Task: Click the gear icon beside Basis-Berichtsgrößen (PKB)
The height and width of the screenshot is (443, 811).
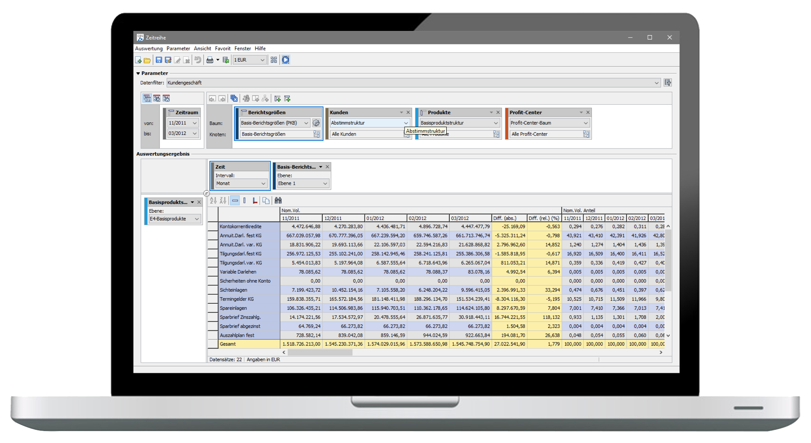Action: (x=316, y=123)
